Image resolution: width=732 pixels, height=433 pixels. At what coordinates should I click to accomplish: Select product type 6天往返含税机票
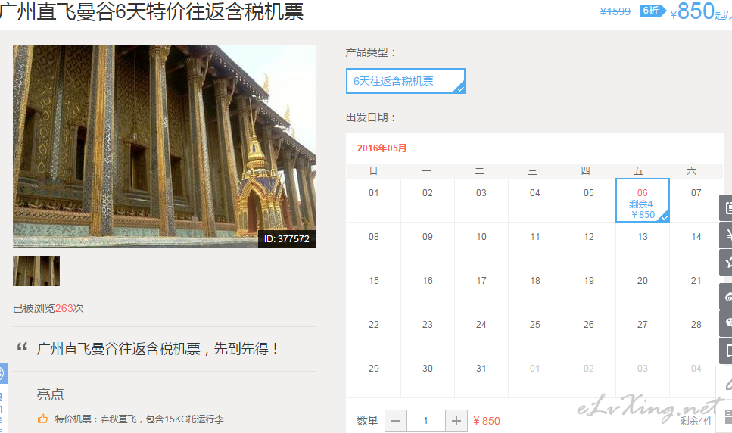point(406,81)
